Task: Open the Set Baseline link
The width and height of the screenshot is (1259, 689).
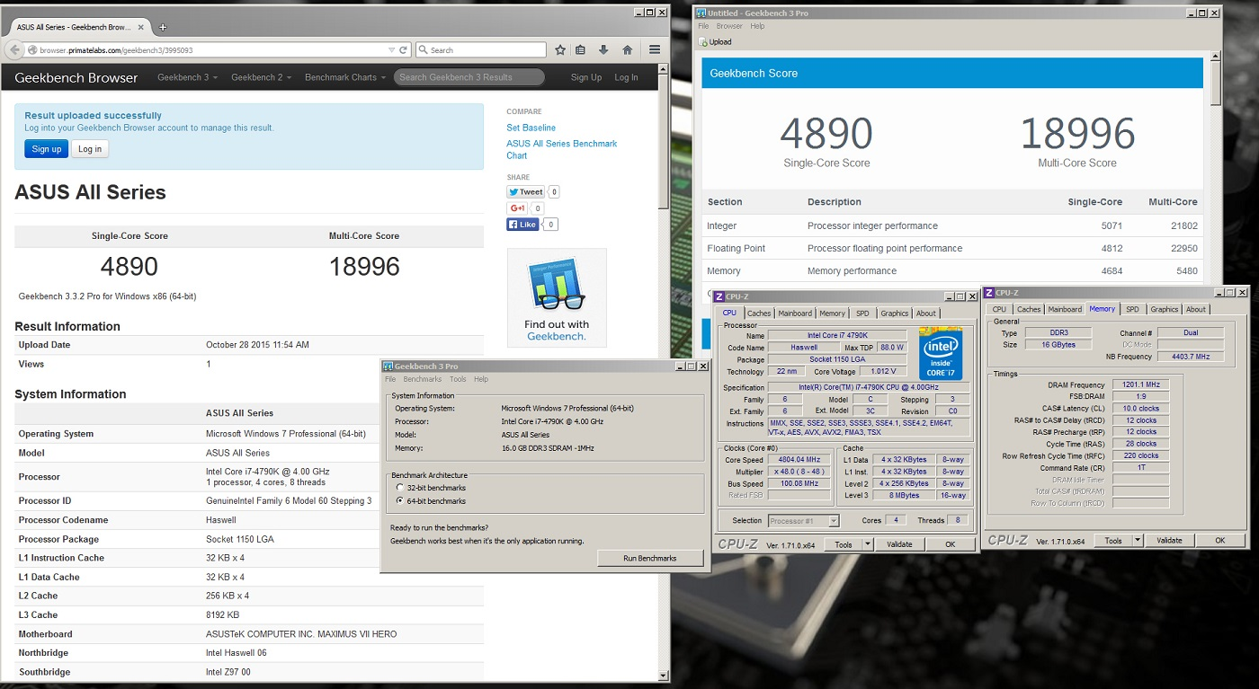Action: pyautogui.click(x=531, y=128)
